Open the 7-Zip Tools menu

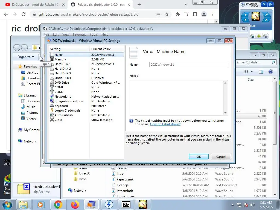point(94,34)
